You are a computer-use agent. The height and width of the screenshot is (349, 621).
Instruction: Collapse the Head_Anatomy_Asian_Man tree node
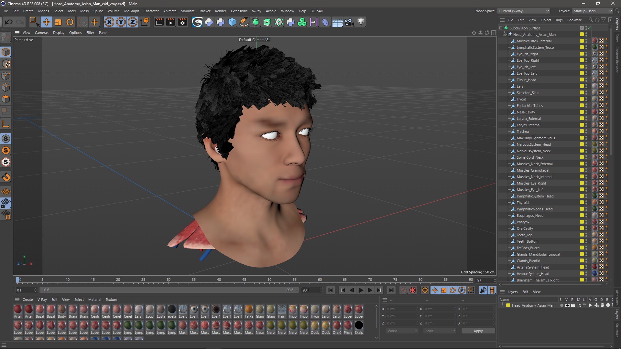pyautogui.click(x=505, y=35)
